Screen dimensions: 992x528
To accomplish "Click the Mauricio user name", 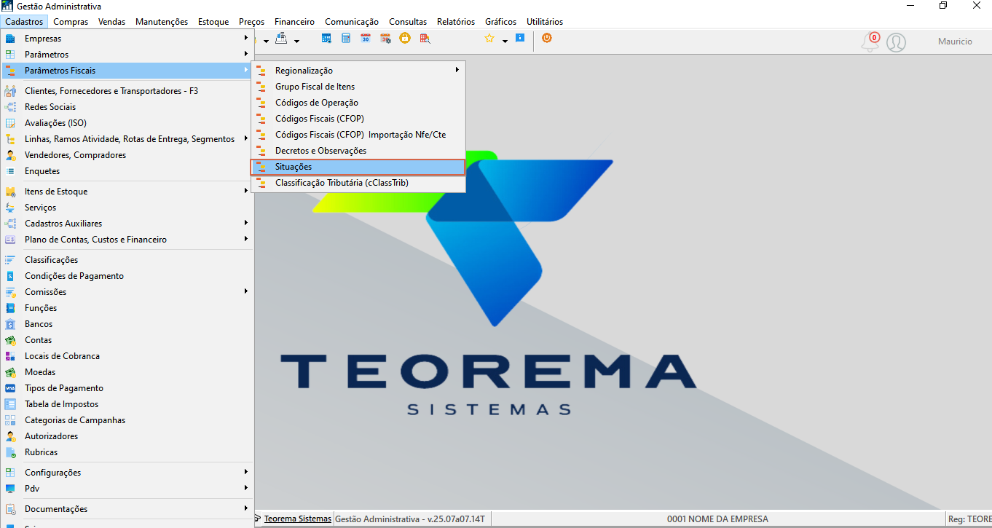I will point(955,42).
